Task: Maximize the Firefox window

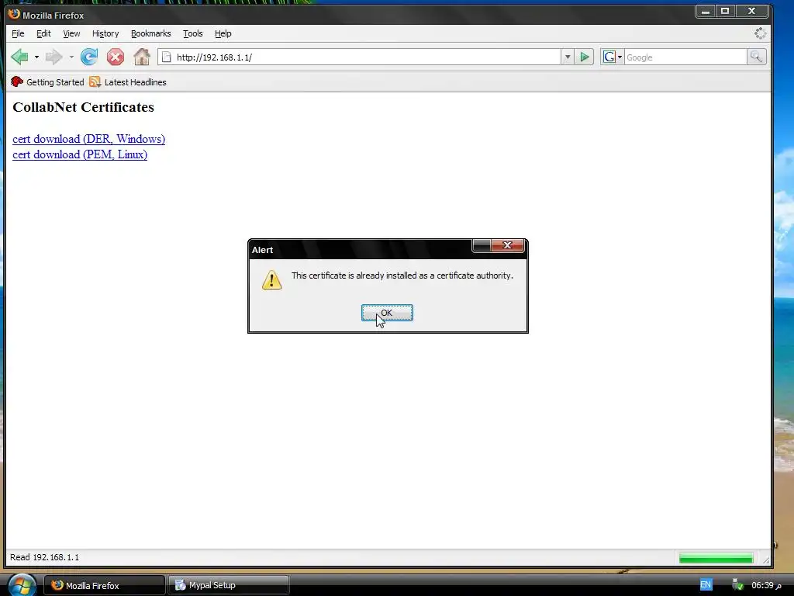Action: click(725, 11)
